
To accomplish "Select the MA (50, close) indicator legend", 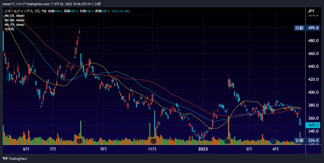I will click(15, 20).
